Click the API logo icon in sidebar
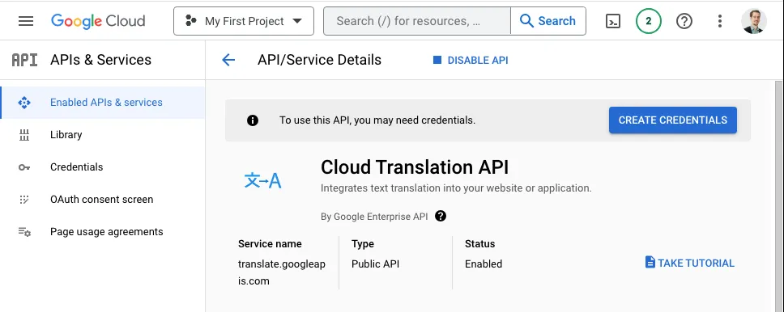 [24, 60]
